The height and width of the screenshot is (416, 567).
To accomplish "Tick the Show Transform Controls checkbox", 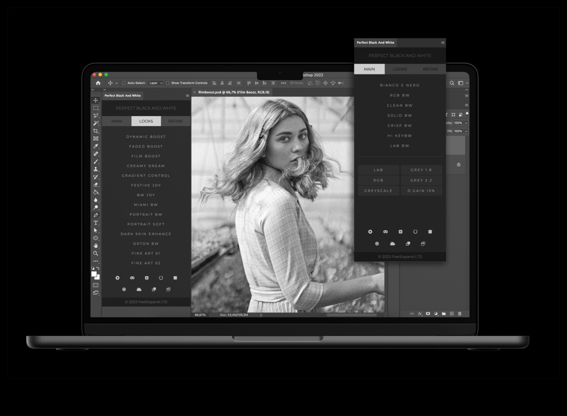I will click(x=167, y=83).
